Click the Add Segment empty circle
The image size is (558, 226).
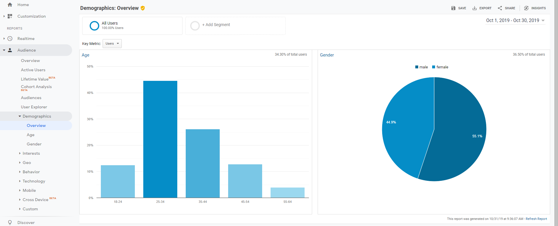[x=195, y=26]
